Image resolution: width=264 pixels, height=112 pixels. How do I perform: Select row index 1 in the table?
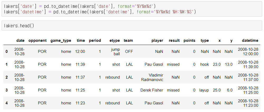coord(7,64)
